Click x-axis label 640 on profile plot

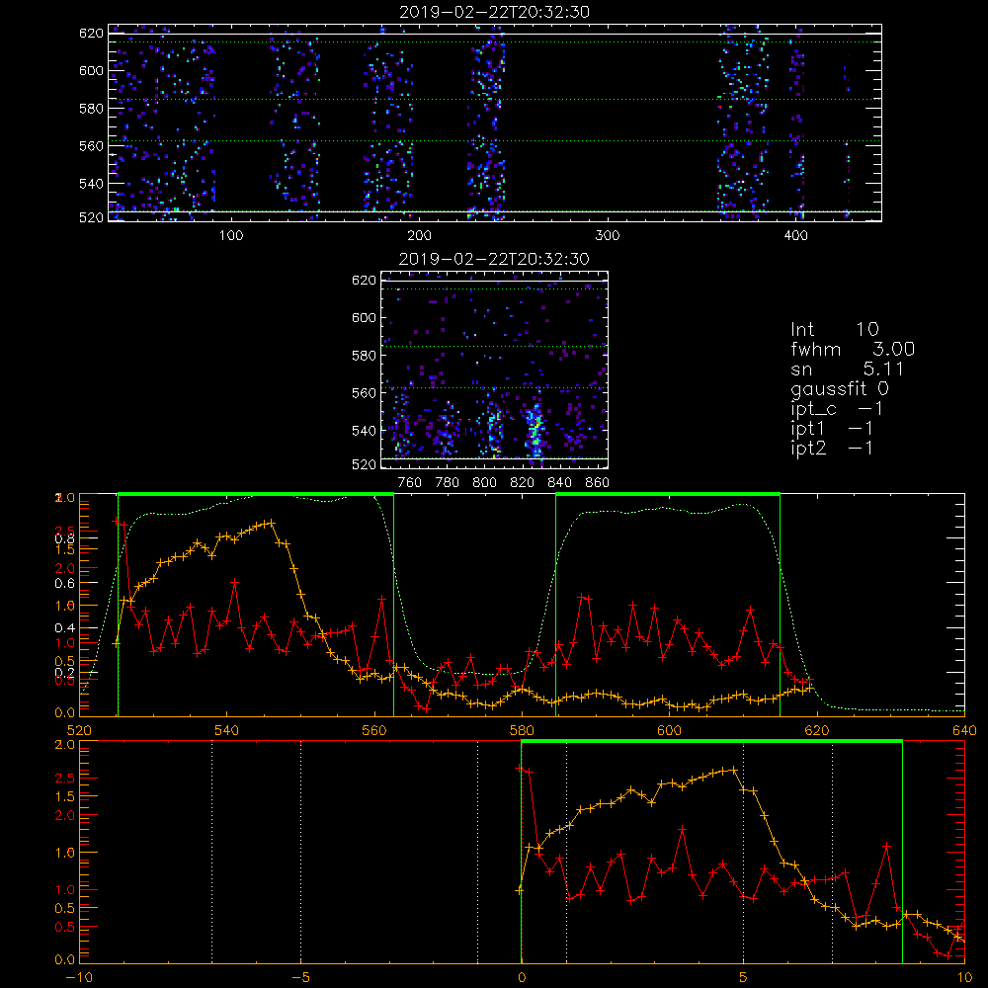pos(964,730)
